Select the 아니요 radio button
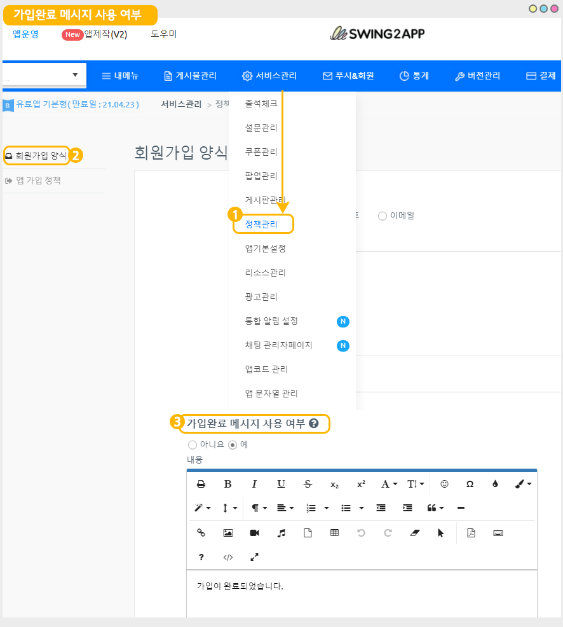The width and height of the screenshot is (563, 627). pyautogui.click(x=193, y=444)
